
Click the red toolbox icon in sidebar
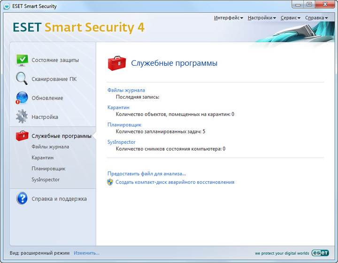tap(22, 136)
